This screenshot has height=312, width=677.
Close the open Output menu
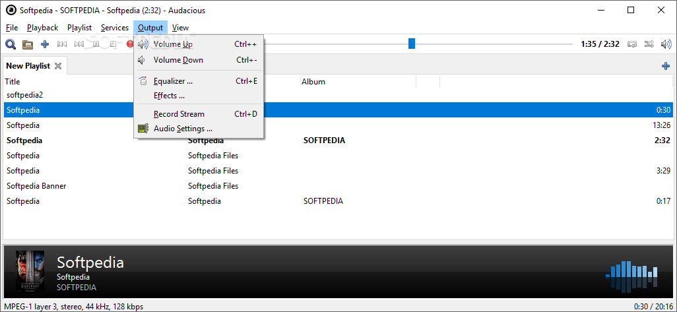click(150, 28)
